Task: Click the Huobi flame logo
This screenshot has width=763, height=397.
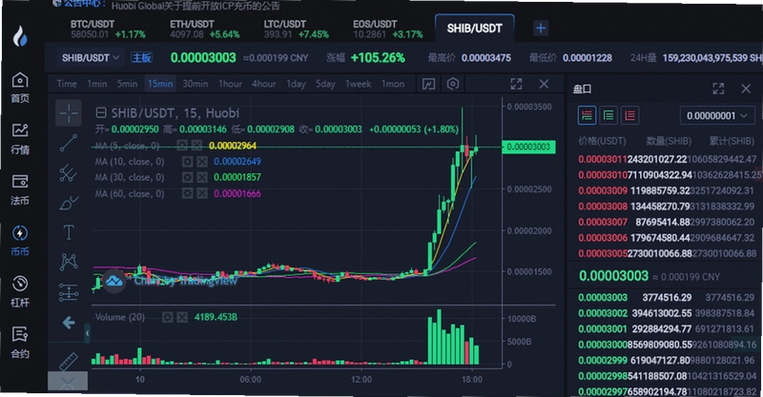Action: (x=19, y=36)
